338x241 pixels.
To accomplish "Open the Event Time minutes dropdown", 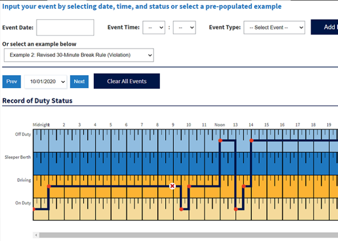I will (184, 28).
